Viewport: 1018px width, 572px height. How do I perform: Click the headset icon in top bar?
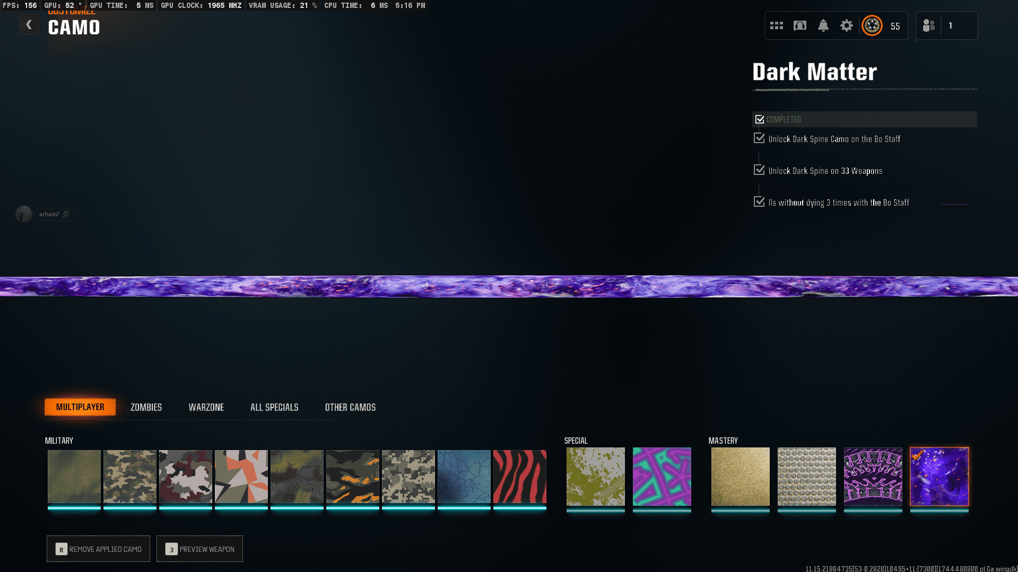click(799, 25)
